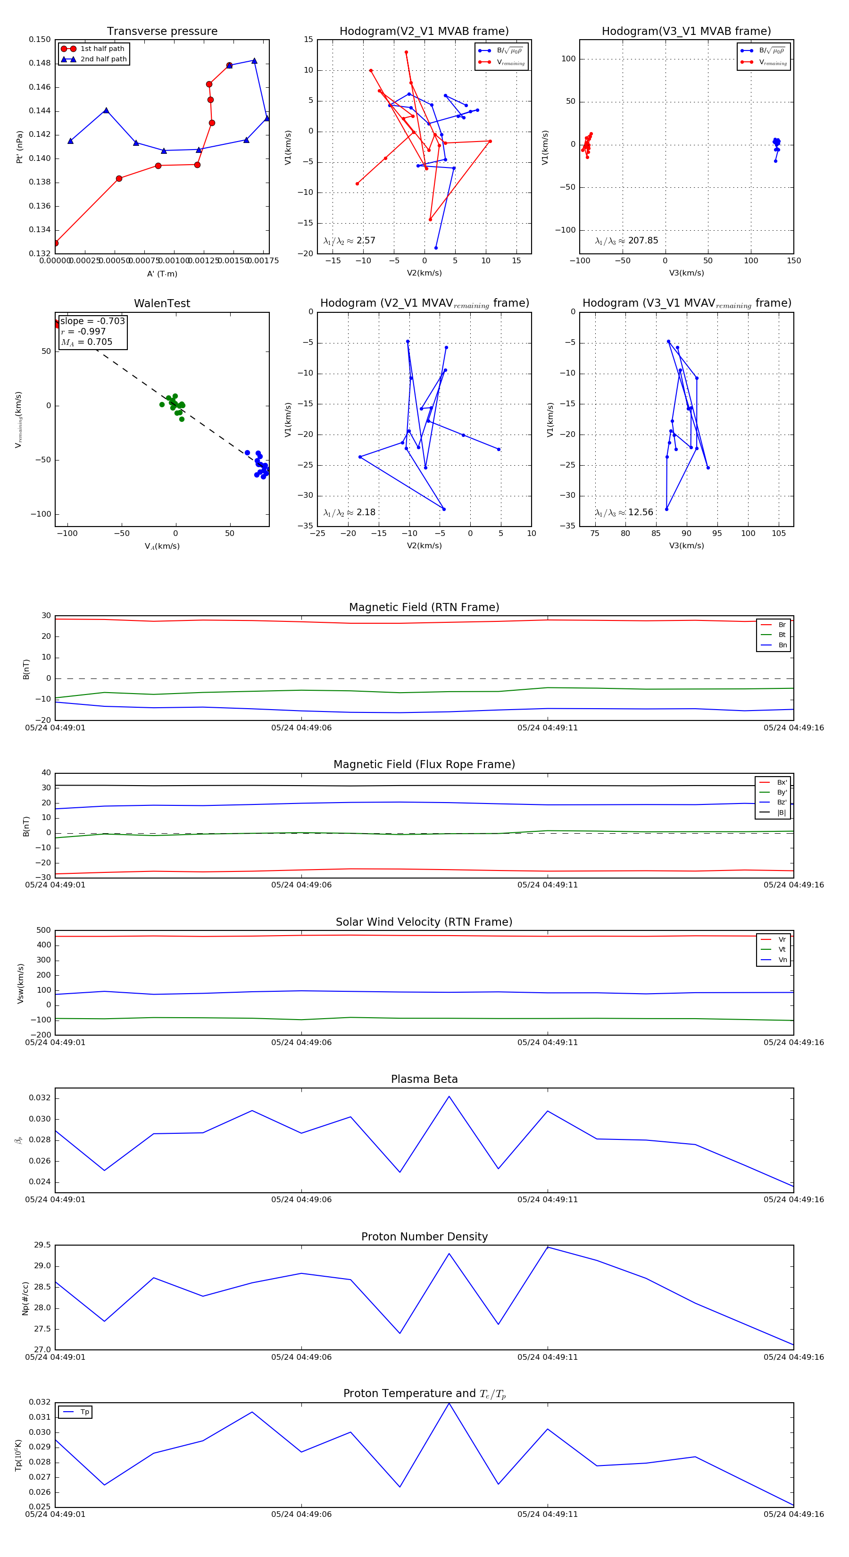
Task: Click the 'Hodogram (V3_V1 MVAV remaining frame)' title
Action: click(686, 303)
